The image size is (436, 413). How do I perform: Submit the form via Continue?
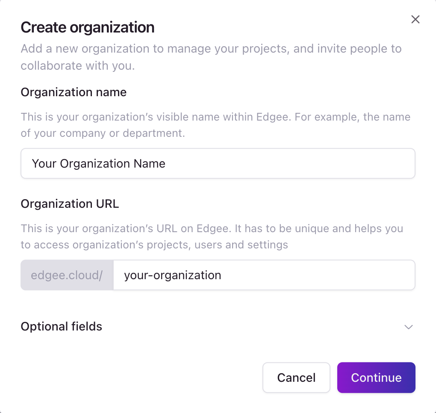376,378
